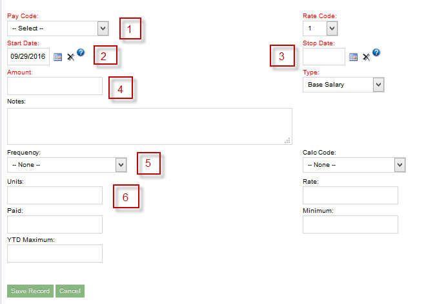Open the Stop Date calendar picker
Image resolution: width=435 pixels, height=304 pixels.
tap(353, 57)
